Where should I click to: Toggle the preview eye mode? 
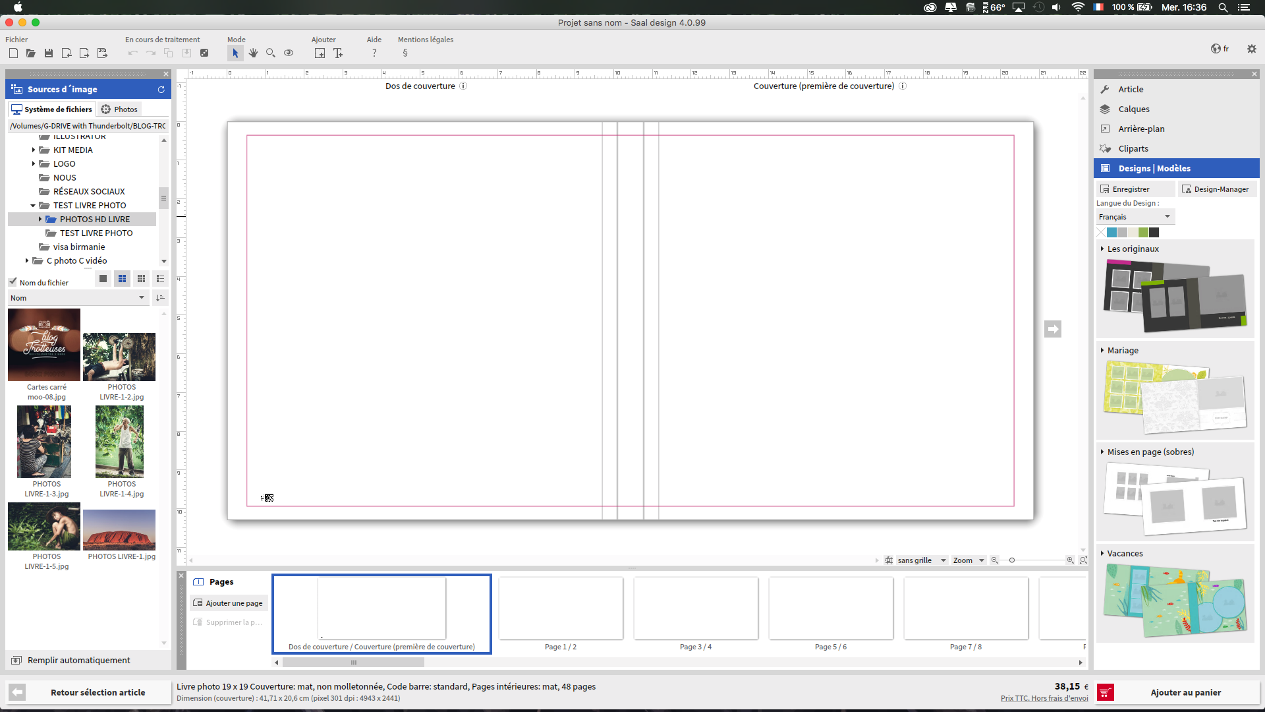[x=289, y=53]
